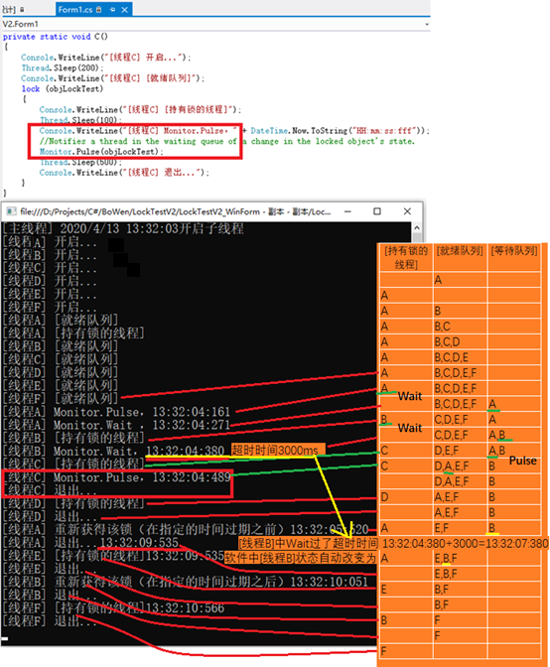Click console line '[线程B] Monitor.Wait, 13:32:04:380'
The image size is (550, 667).
(x=113, y=451)
